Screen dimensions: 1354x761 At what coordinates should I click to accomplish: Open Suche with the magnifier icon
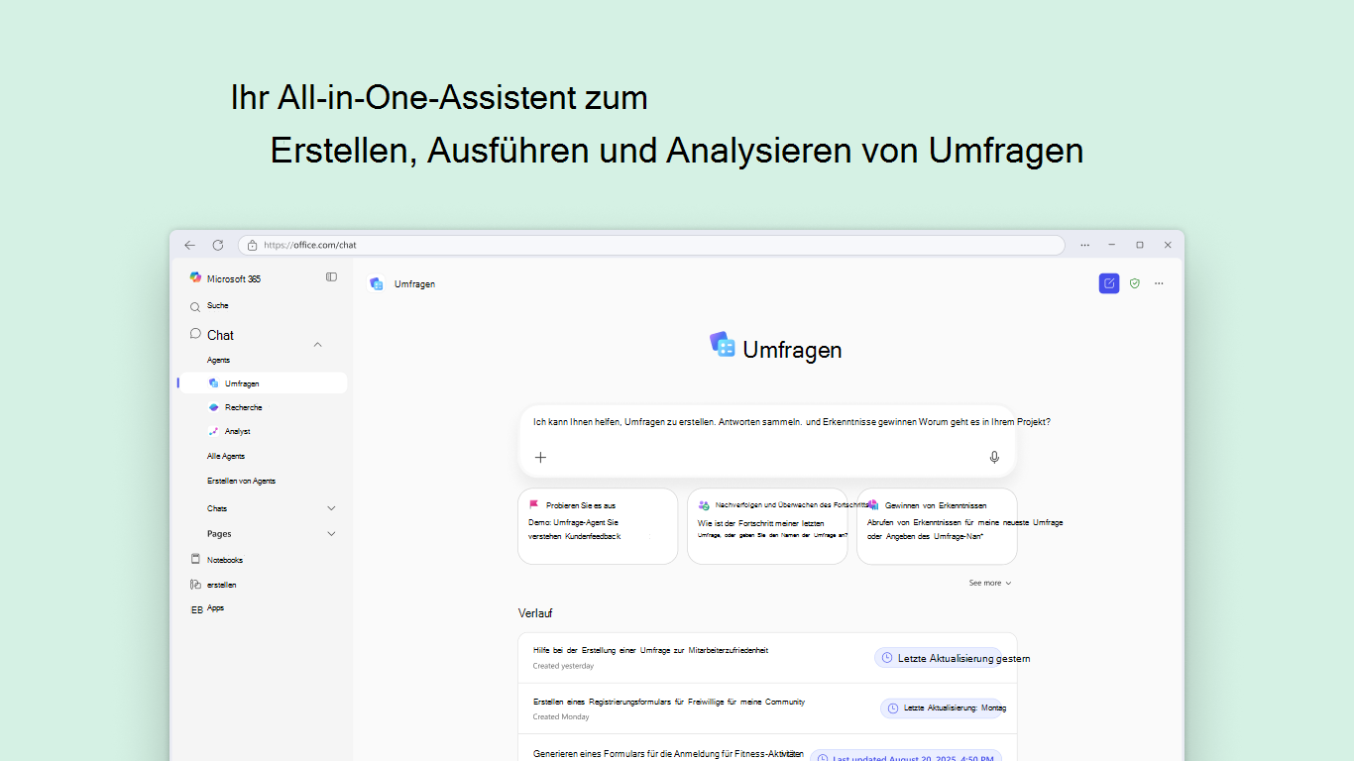pyautogui.click(x=195, y=307)
